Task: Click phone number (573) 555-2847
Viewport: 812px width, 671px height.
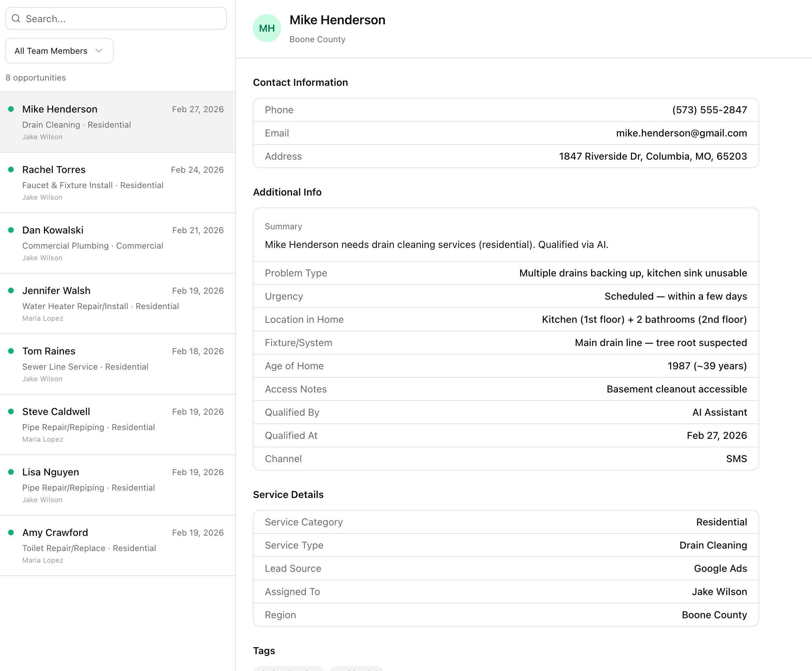Action: [709, 110]
